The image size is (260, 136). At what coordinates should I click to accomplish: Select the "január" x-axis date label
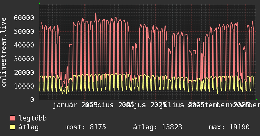[x=65, y=105]
